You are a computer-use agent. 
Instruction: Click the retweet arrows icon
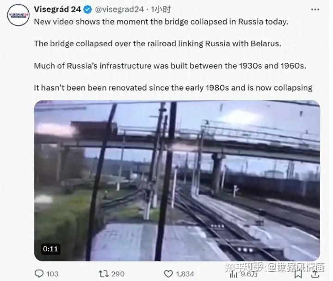[104, 273]
